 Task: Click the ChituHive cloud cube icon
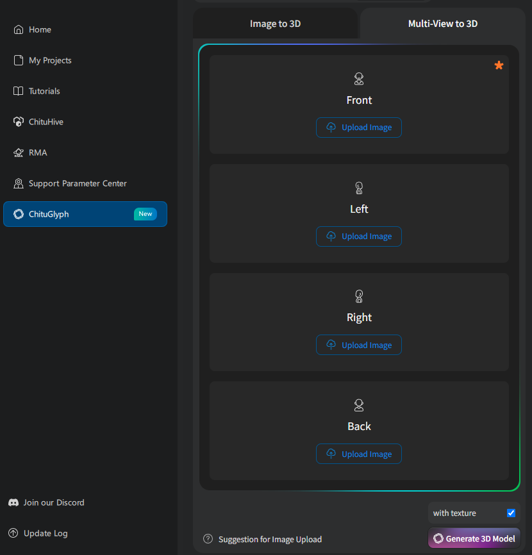click(x=19, y=122)
